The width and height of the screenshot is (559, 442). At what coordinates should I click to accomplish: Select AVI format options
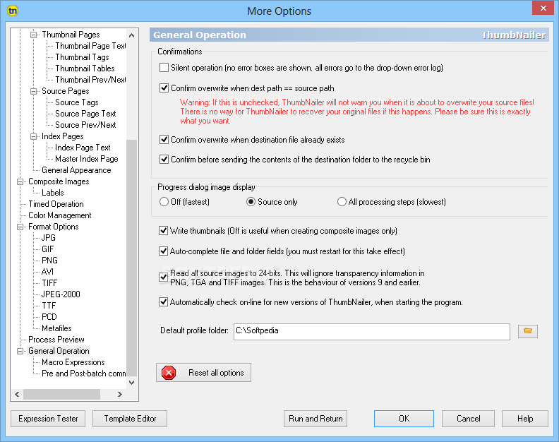(48, 272)
